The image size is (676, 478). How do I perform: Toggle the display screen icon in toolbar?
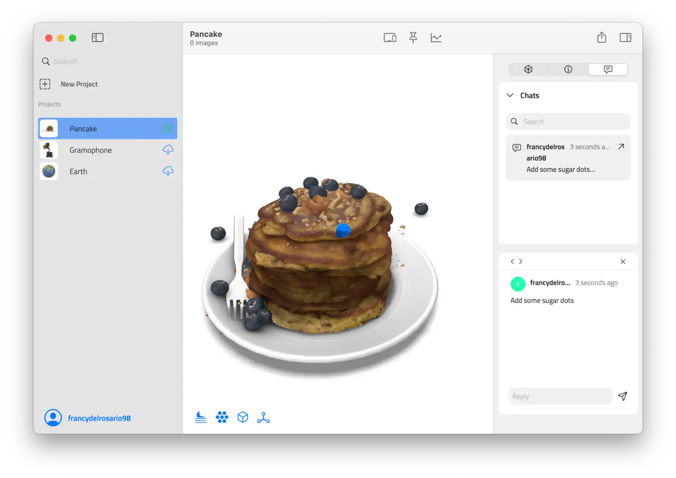point(389,37)
